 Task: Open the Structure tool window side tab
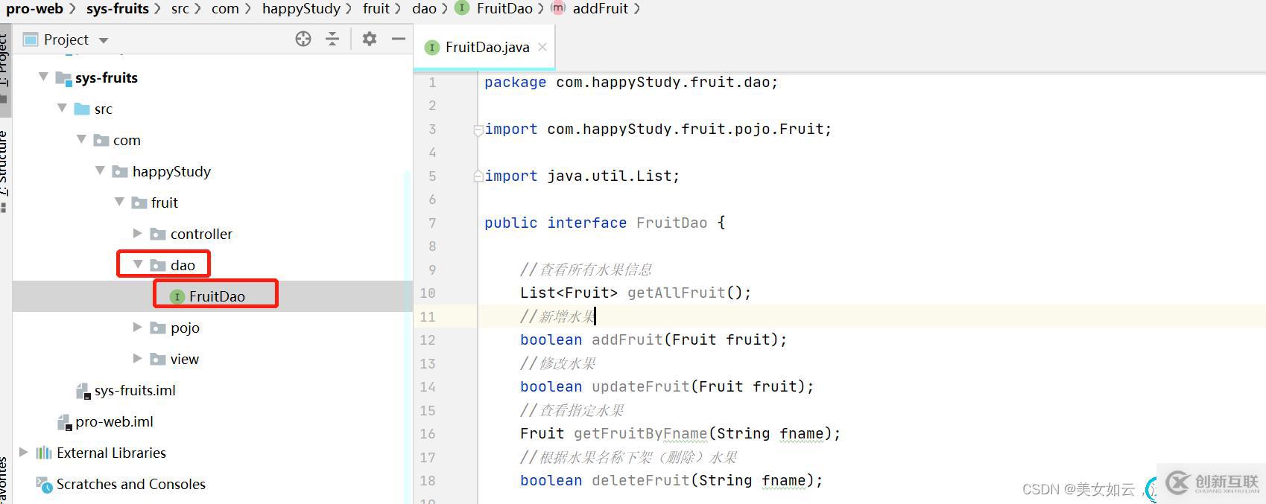point(4,164)
